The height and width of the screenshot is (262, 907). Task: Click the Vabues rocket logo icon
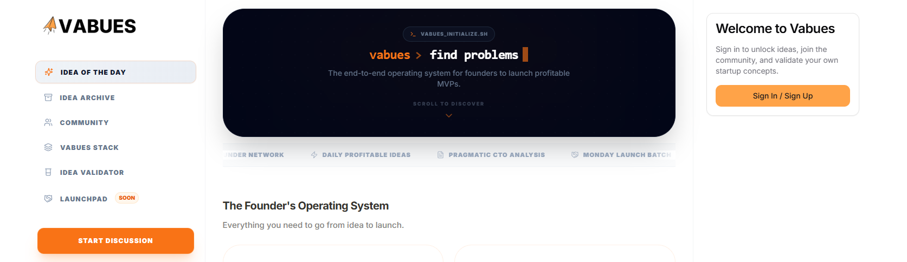pyautogui.click(x=50, y=25)
